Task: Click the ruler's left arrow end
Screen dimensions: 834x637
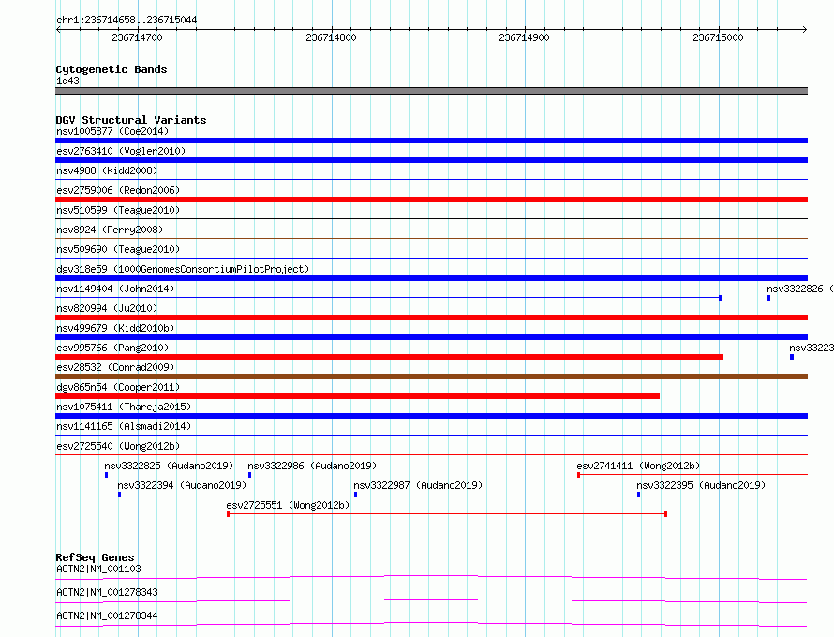Action: [58, 29]
